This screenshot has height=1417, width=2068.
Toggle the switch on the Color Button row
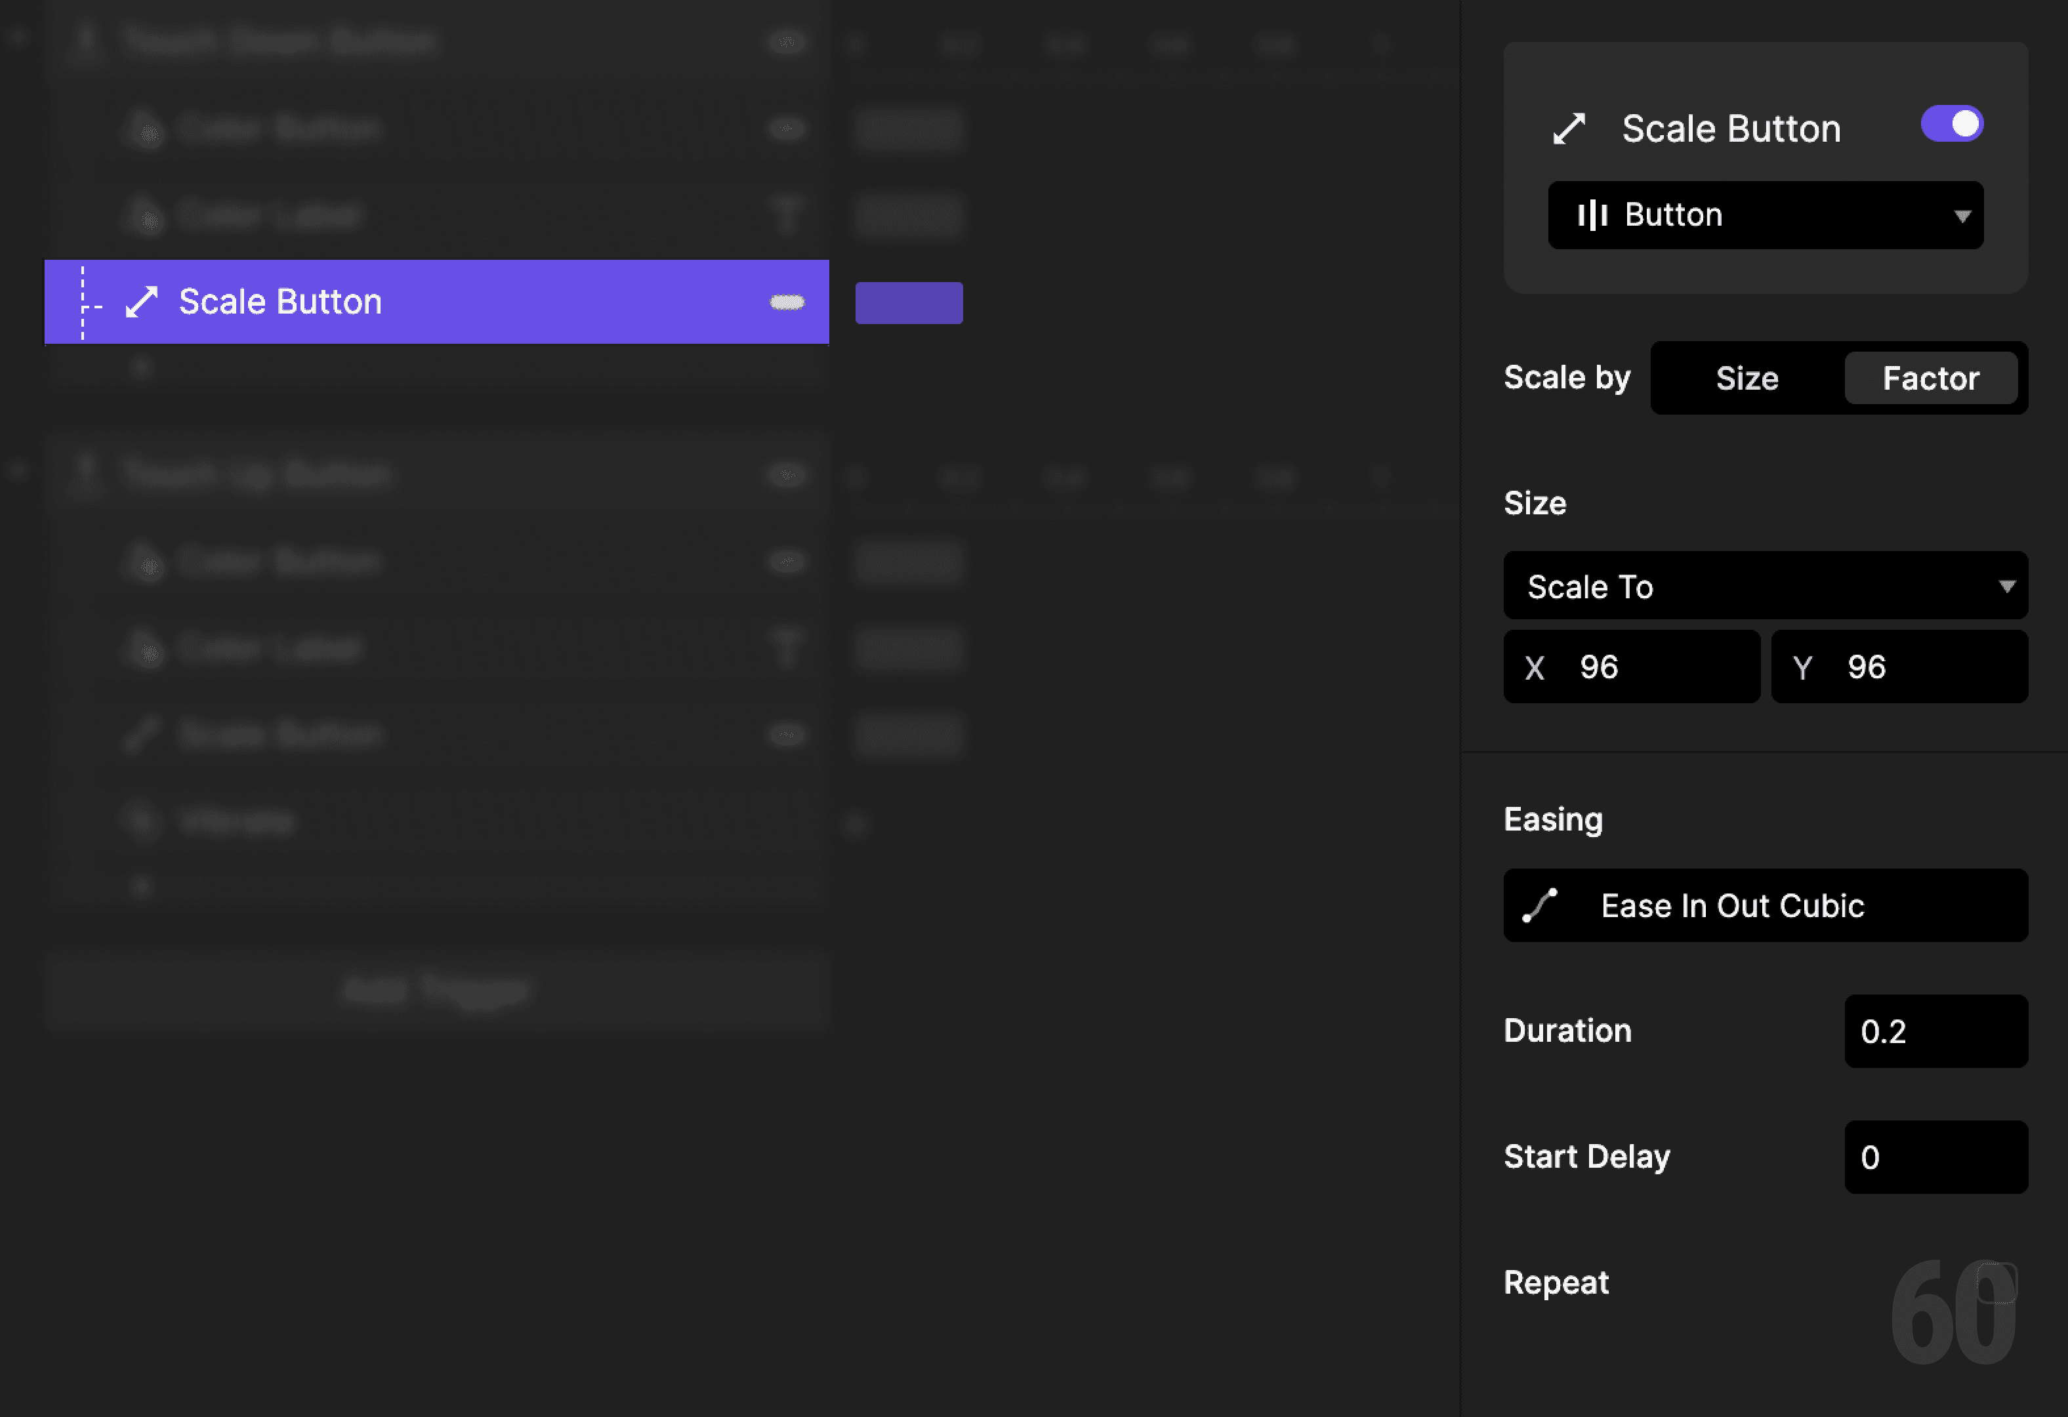coord(787,127)
